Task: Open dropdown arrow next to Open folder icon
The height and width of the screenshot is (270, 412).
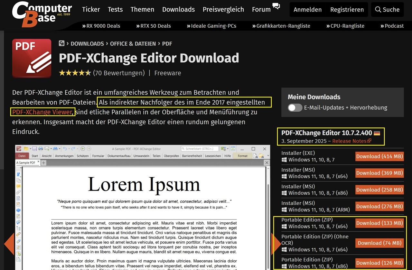Action: point(31,149)
